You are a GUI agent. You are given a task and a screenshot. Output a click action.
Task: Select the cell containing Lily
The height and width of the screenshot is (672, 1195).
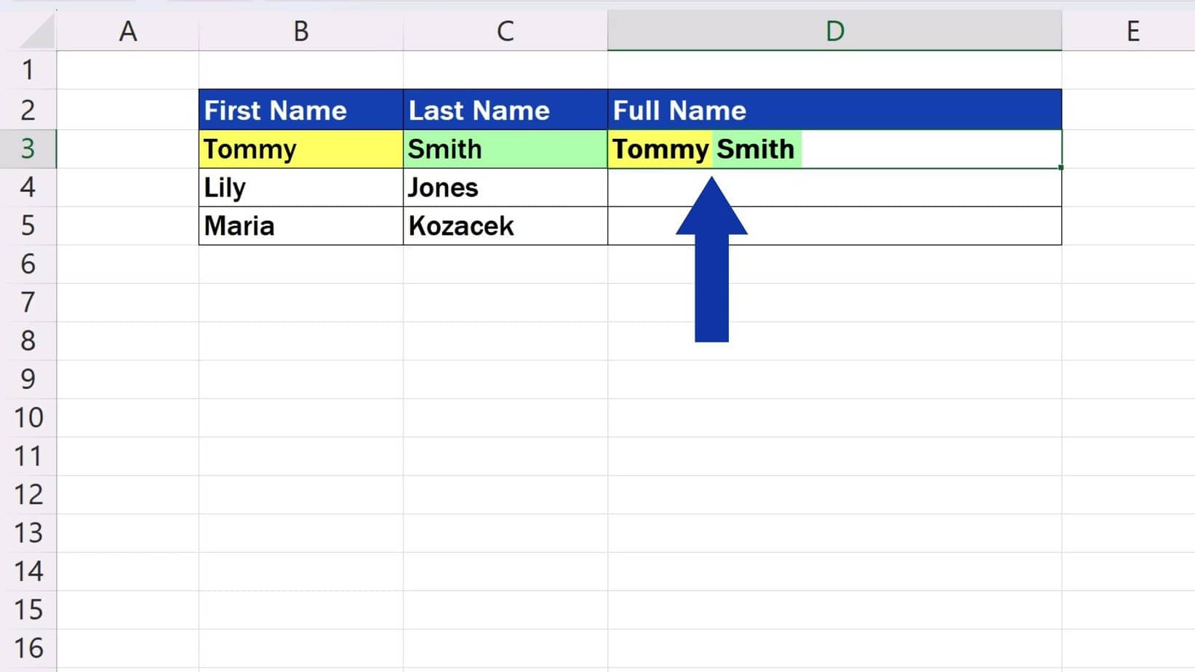point(300,187)
